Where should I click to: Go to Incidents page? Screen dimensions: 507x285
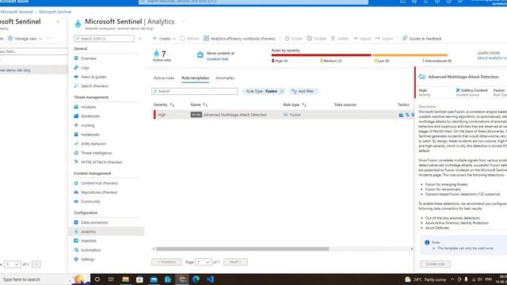tap(88, 107)
